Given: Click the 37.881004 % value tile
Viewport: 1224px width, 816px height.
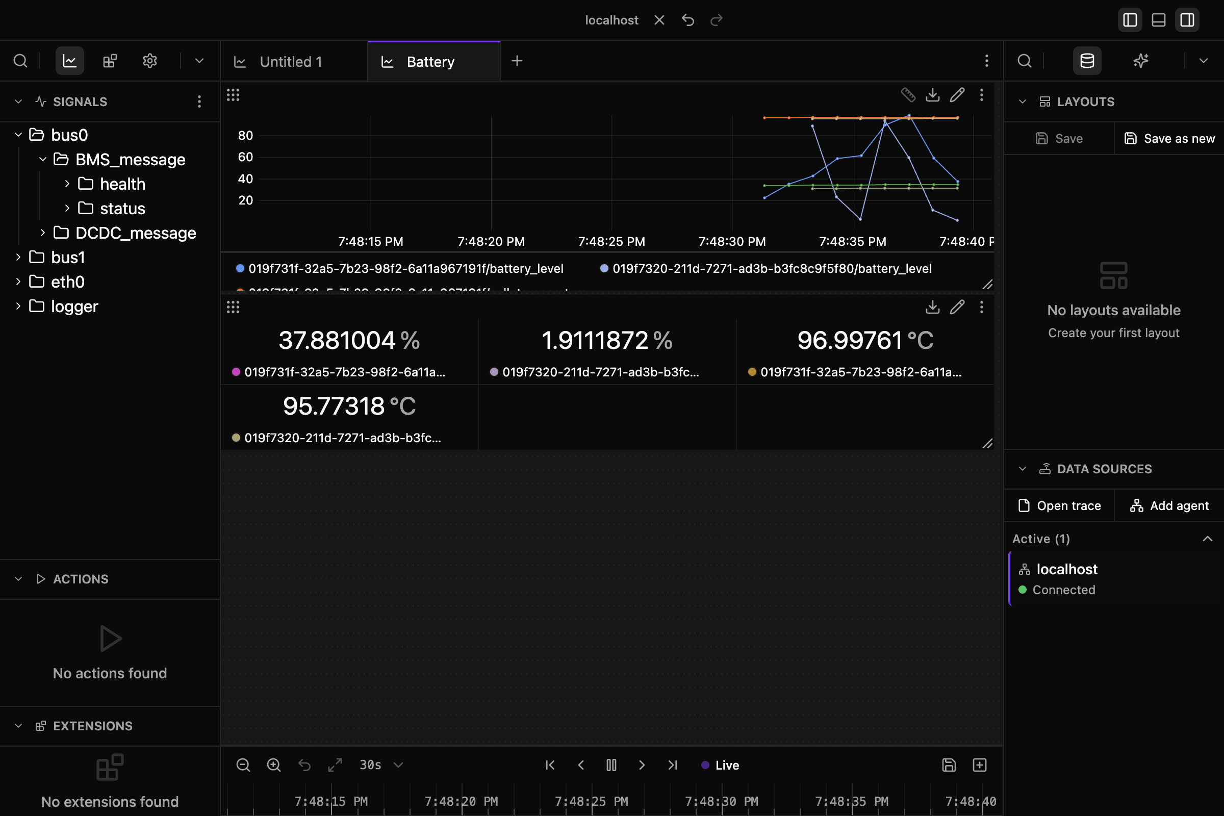Looking at the screenshot, I should click(x=349, y=352).
